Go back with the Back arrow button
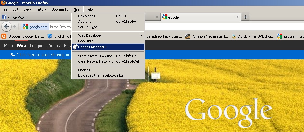This screenshot has width=304, height=132. tap(6, 27)
